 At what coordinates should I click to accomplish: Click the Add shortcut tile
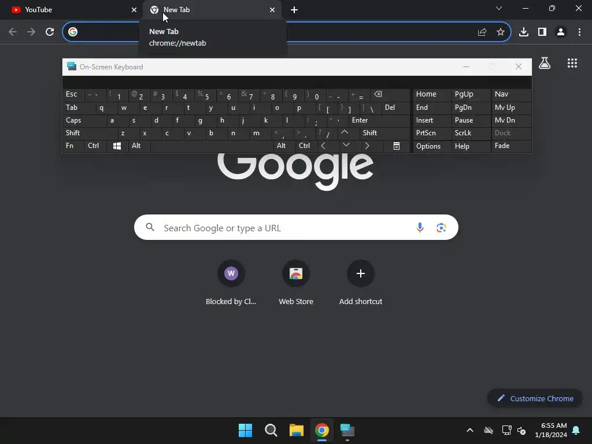pos(361,282)
